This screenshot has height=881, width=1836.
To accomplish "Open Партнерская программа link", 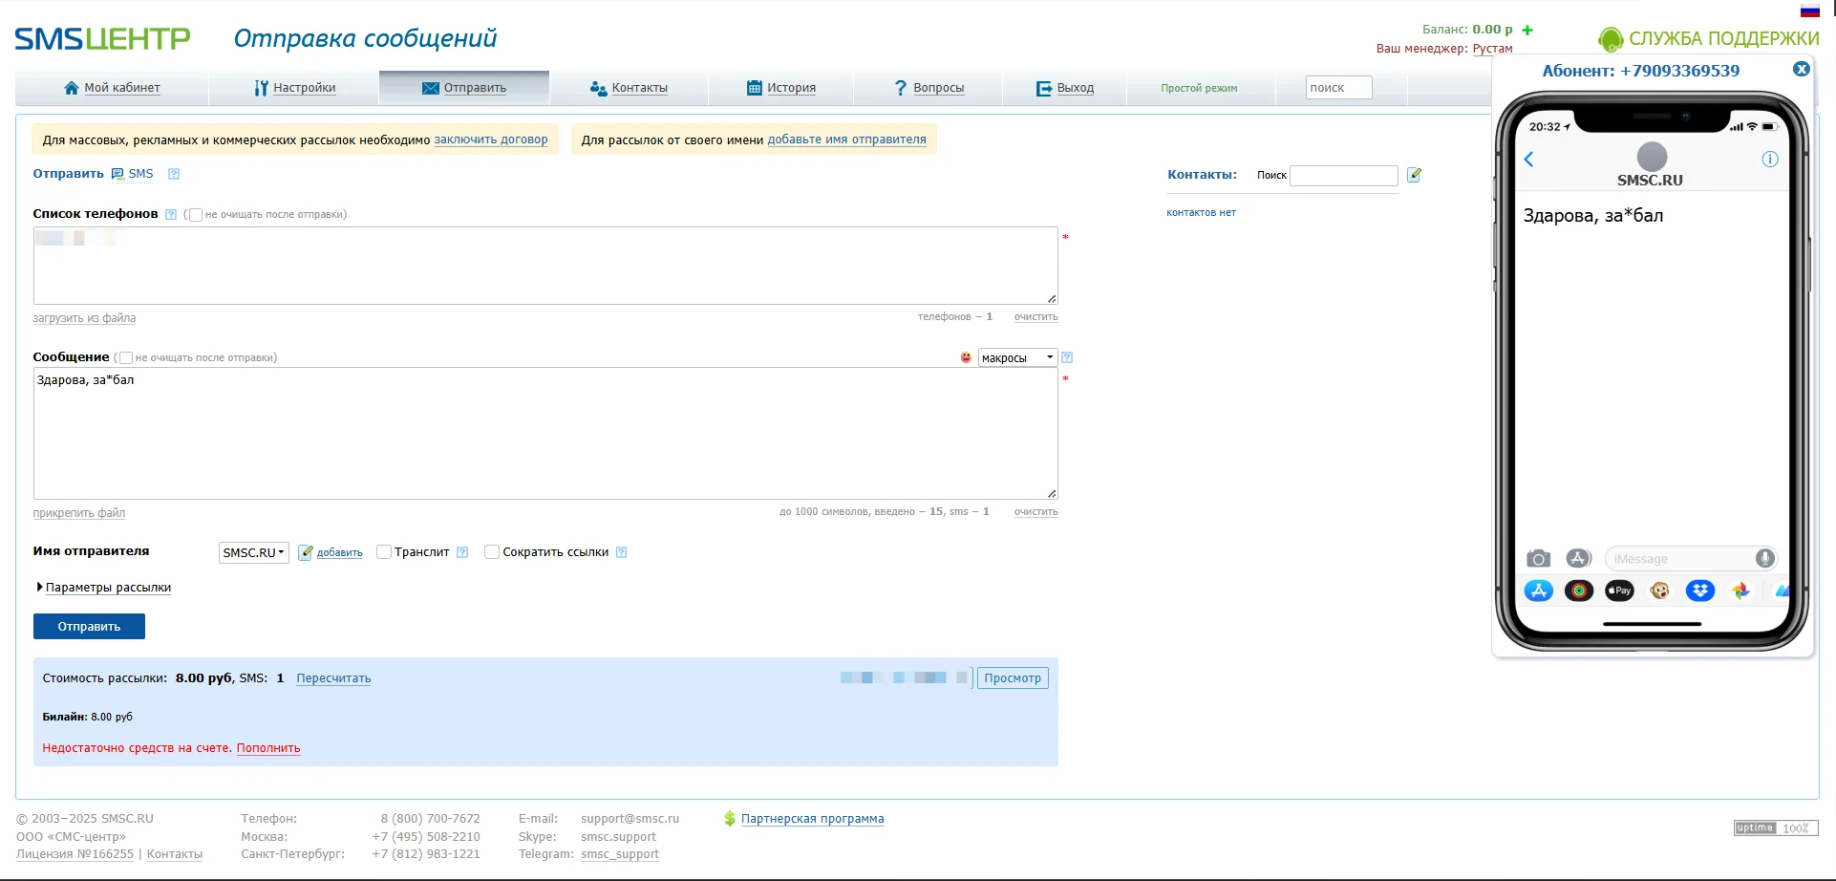I will (x=813, y=819).
